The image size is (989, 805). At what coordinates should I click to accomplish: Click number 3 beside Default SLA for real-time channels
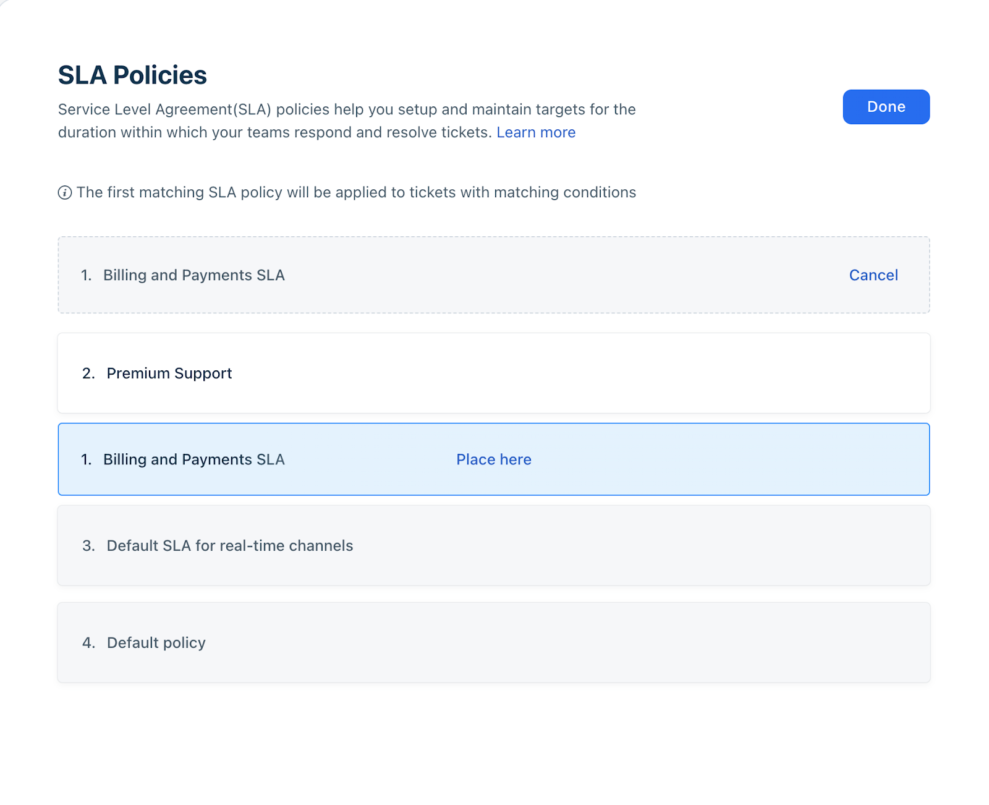click(88, 546)
